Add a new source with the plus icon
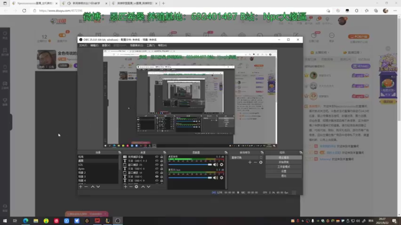Screen dimensions: 401x225 pos(125,186)
